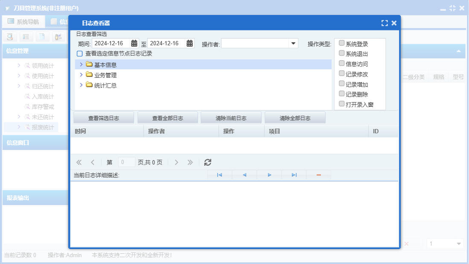Viewport: 469px width, 264px height.
Task: Switch to the 系统导航 tab
Action: tap(23, 21)
